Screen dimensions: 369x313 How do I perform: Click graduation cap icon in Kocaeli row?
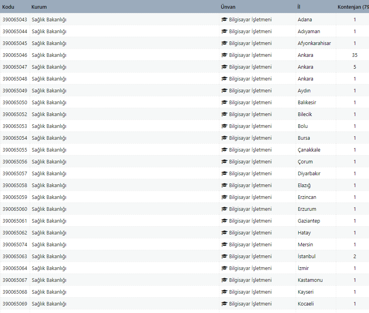pyautogui.click(x=224, y=304)
